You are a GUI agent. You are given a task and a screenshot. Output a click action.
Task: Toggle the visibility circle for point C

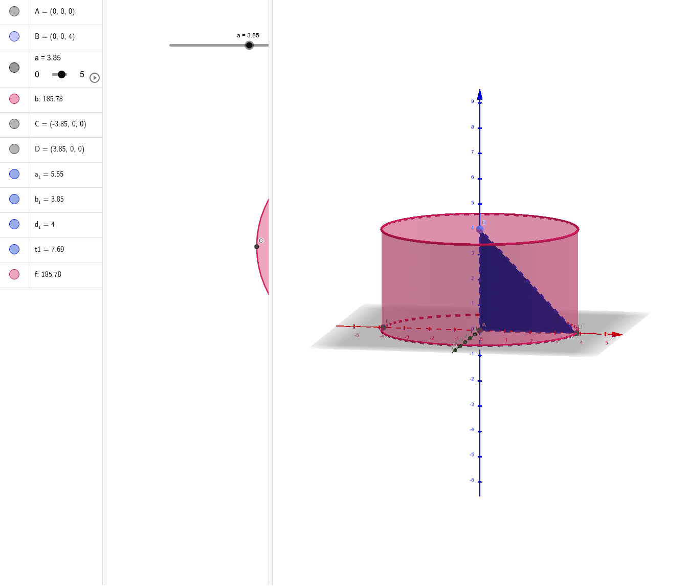pos(14,124)
